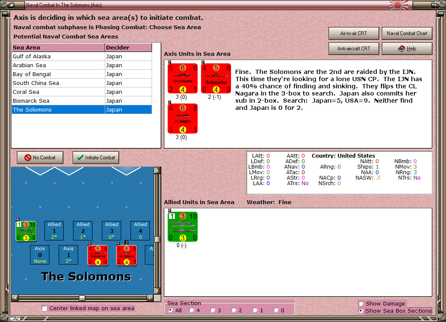The width and height of the screenshot is (446, 322).
Task: Select Sea Section 2 radio button
Action: click(234, 310)
